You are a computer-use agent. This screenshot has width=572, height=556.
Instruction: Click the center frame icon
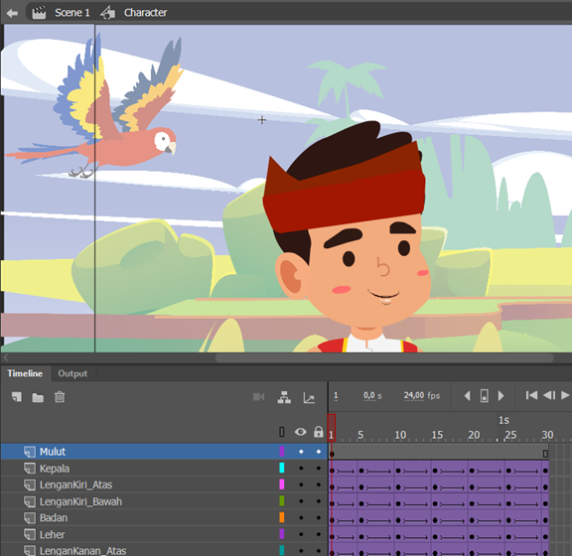pyautogui.click(x=484, y=396)
